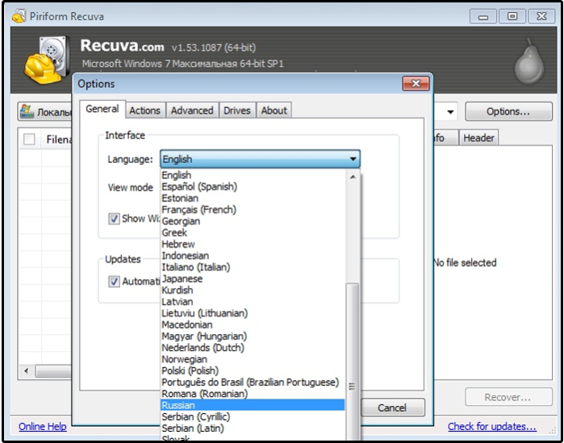Select Indonesian language
Image resolution: width=564 pixels, height=443 pixels.
[x=253, y=256]
